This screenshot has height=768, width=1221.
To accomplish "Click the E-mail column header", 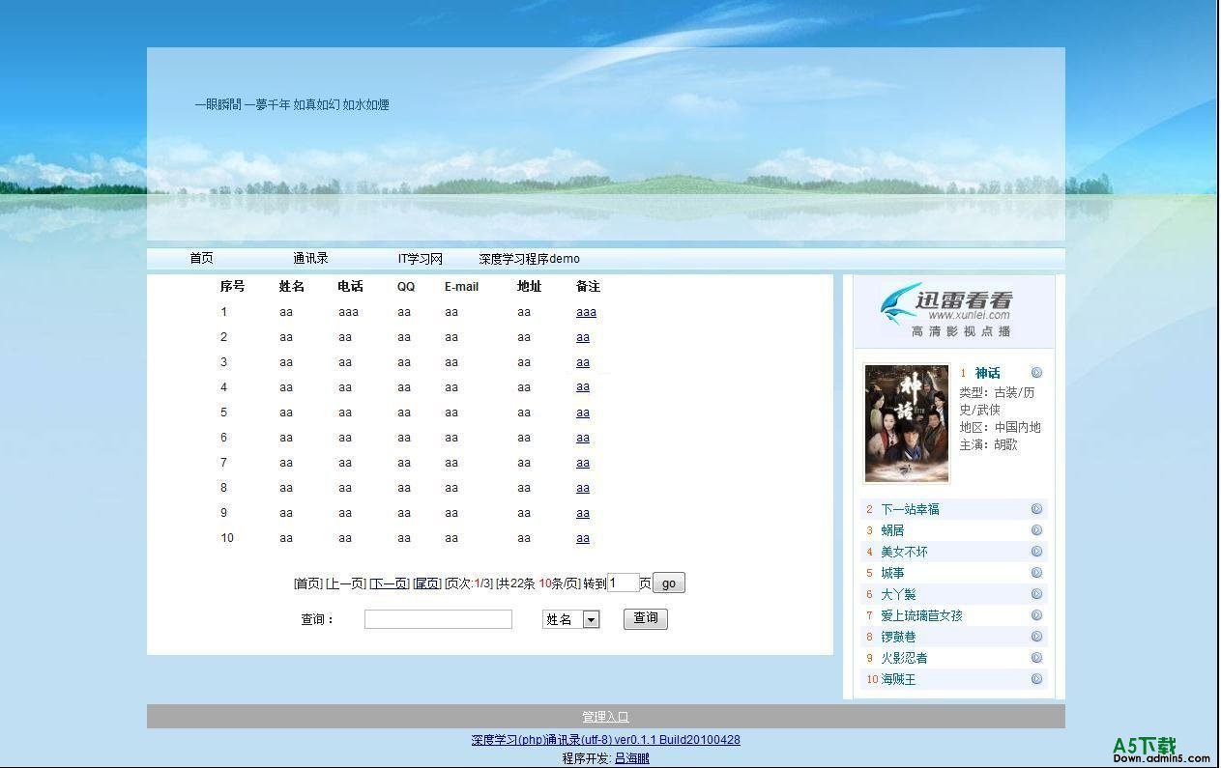I will (461, 286).
